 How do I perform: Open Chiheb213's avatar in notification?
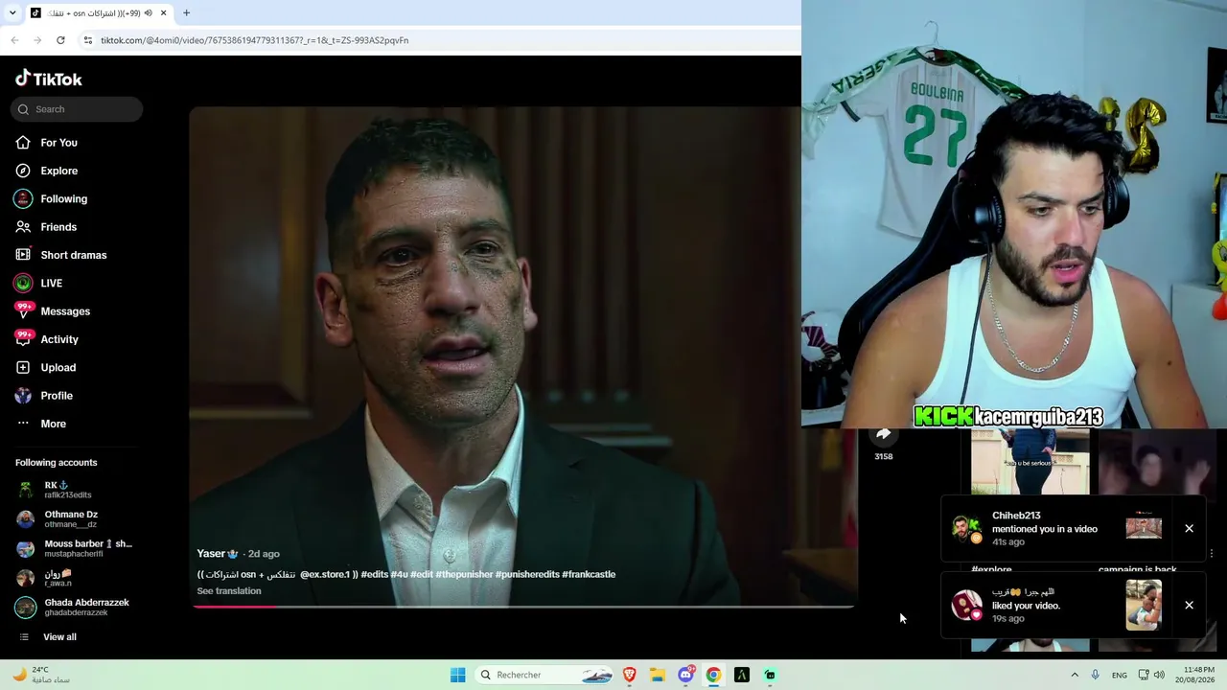pos(966,528)
